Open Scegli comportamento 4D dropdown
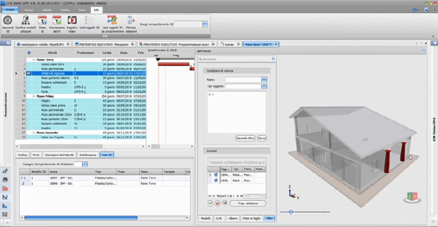 point(205,25)
